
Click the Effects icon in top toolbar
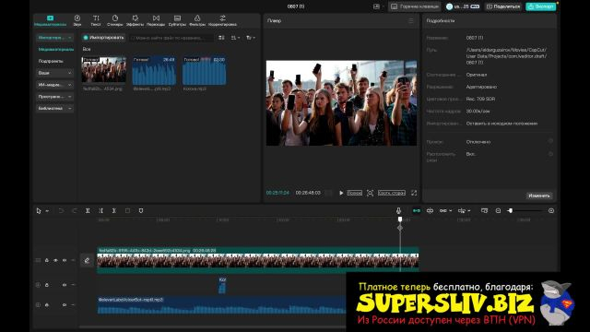click(x=135, y=20)
